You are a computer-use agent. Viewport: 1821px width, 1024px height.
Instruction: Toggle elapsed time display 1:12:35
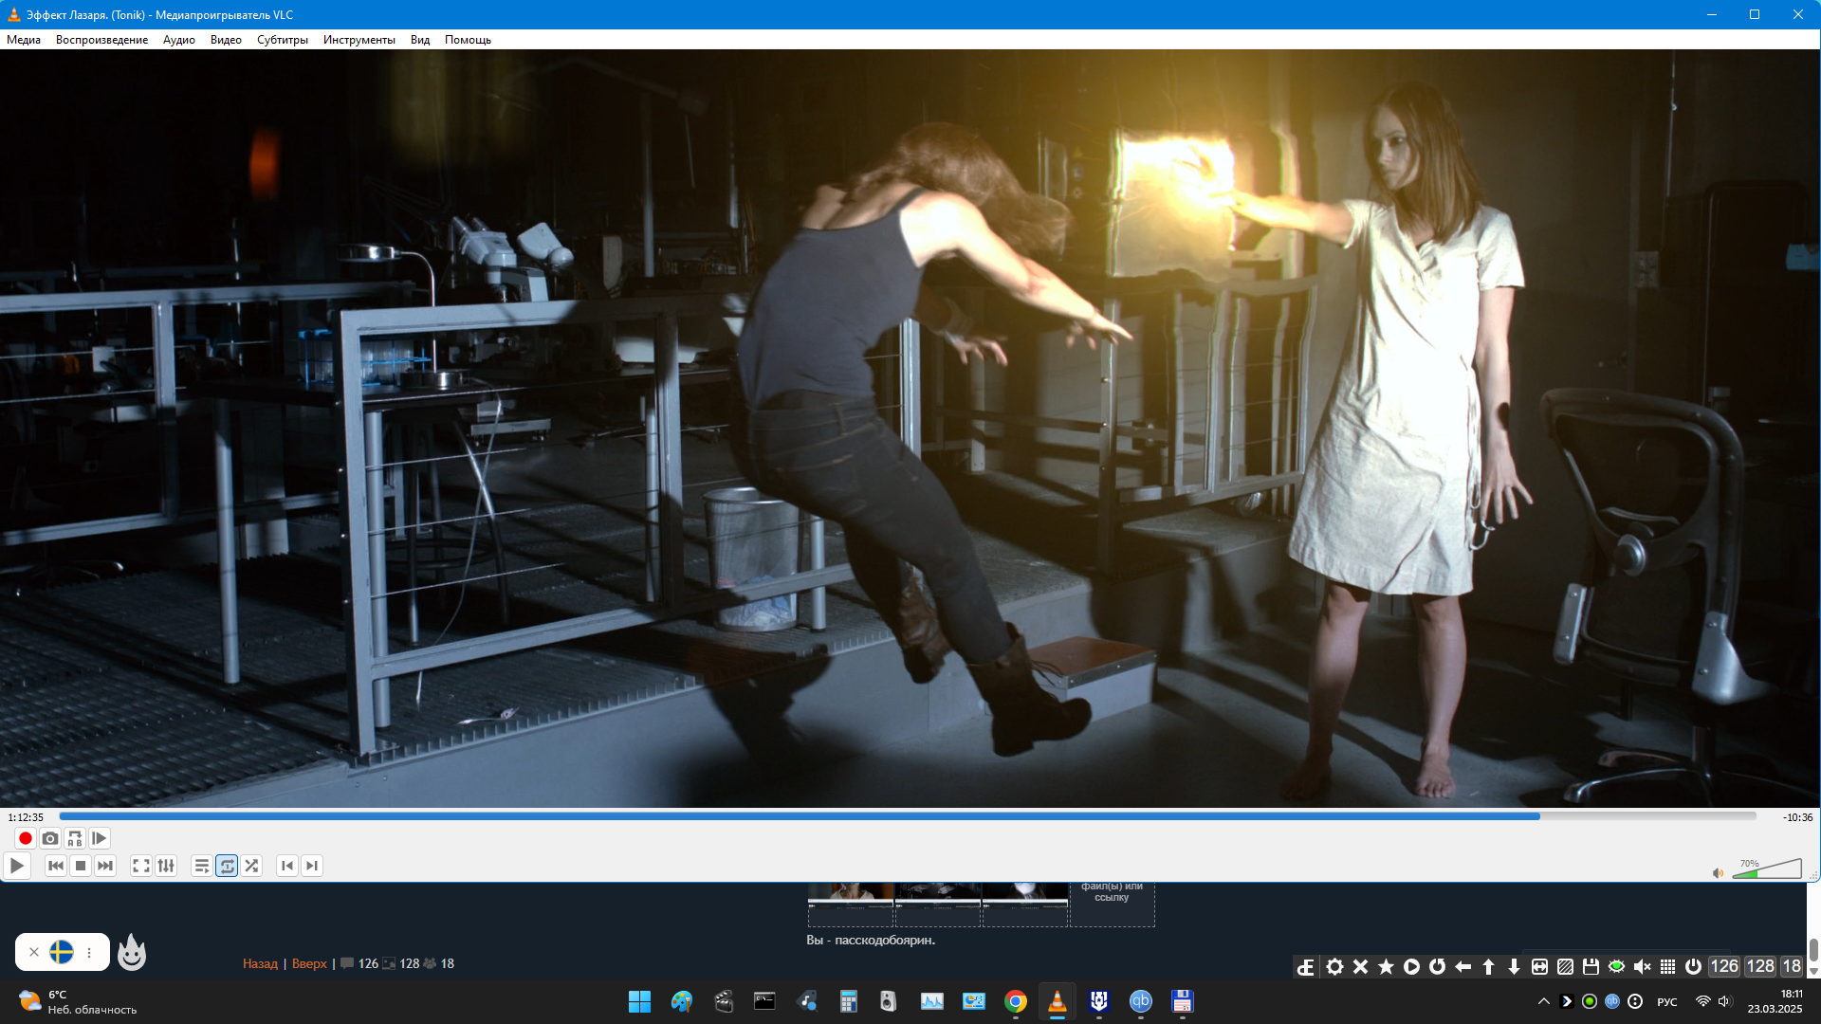pyautogui.click(x=26, y=817)
